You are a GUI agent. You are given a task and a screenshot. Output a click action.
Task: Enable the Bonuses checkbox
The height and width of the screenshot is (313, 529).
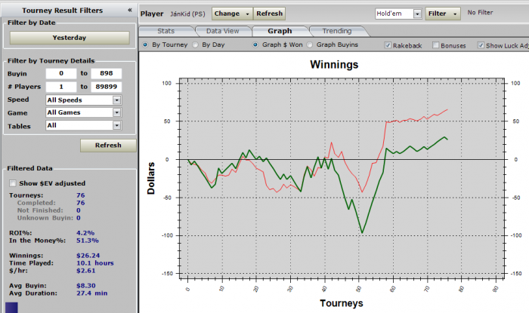436,45
